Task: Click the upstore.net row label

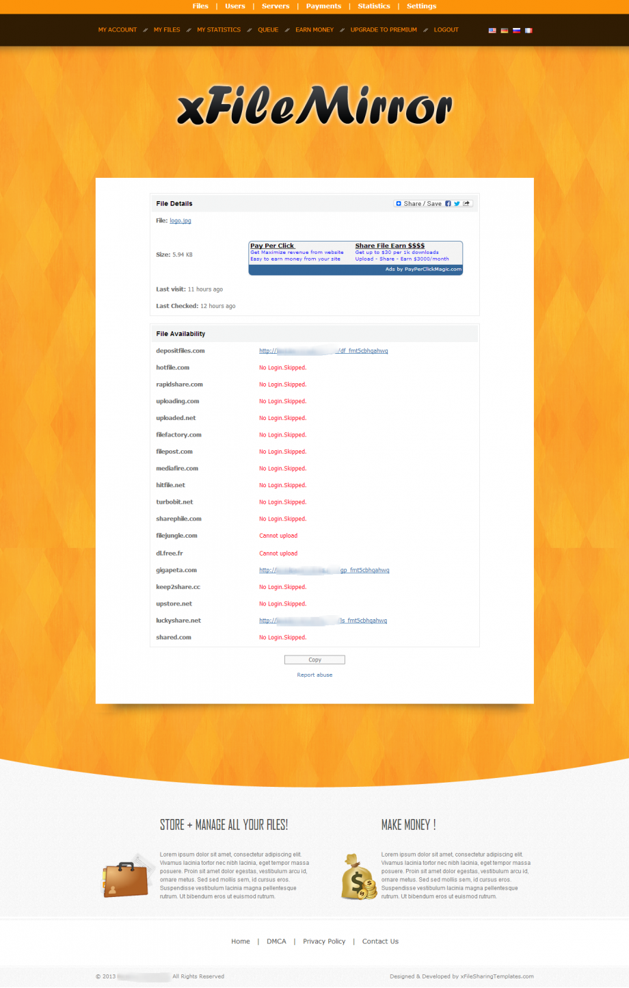Action: coord(174,604)
